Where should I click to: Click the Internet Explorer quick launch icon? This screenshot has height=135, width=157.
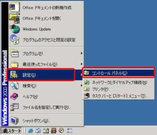tap(30, 131)
